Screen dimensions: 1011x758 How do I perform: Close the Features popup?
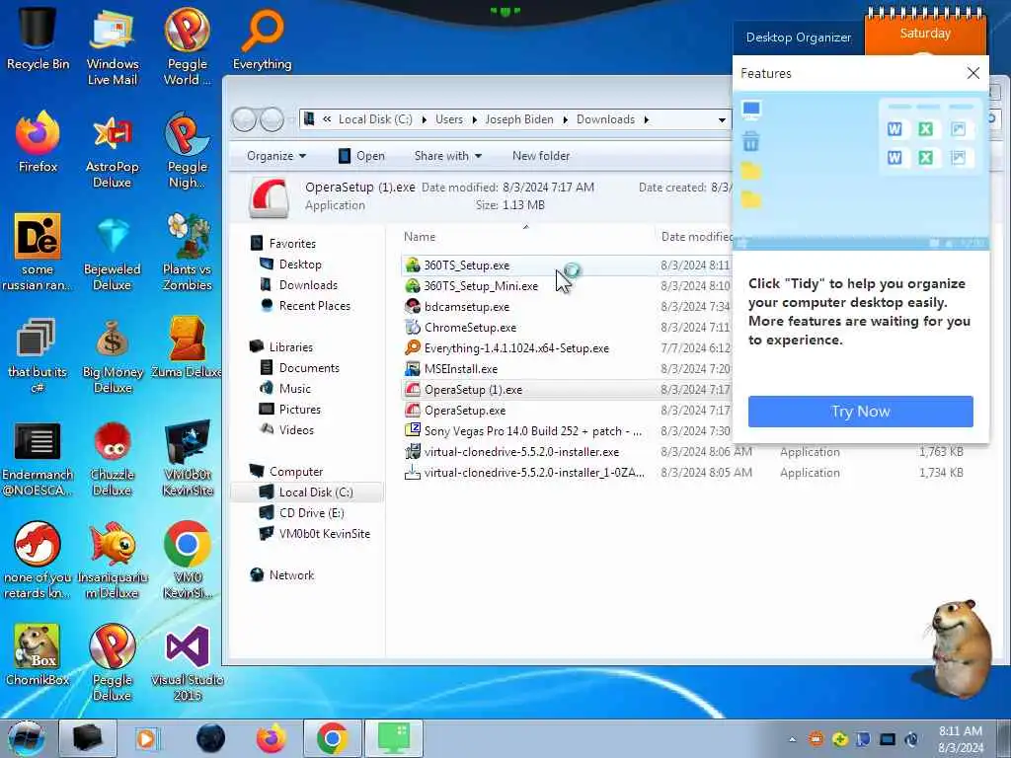[x=972, y=73]
